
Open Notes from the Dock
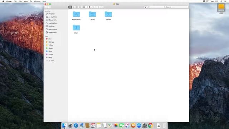[x=99, y=125]
